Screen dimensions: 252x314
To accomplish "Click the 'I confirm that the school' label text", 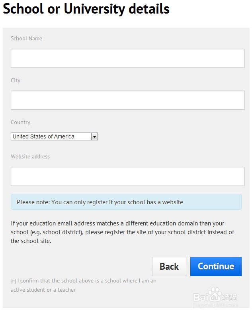I will pyautogui.click(x=86, y=281).
